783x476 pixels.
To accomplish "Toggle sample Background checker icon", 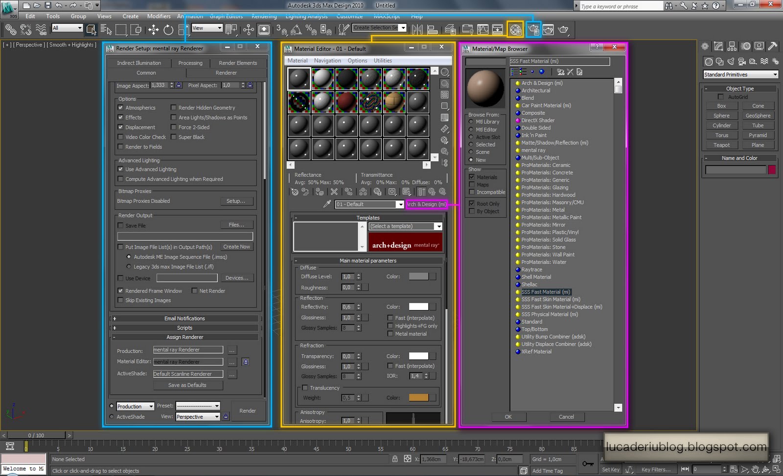I will coord(444,95).
